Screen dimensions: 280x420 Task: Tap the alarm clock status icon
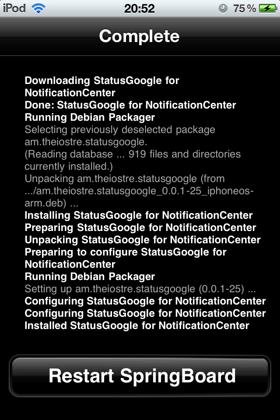[x=223, y=9]
